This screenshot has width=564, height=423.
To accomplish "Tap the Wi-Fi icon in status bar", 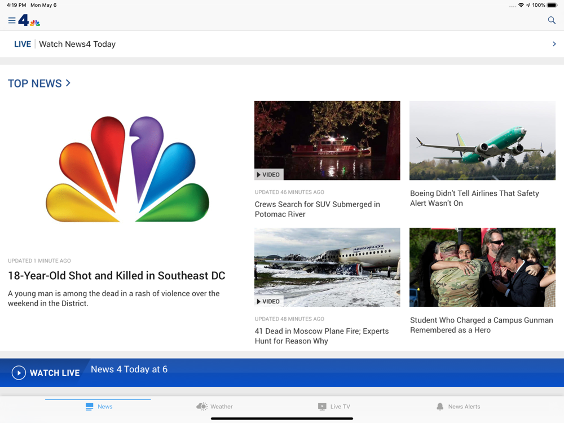I will pos(521,5).
